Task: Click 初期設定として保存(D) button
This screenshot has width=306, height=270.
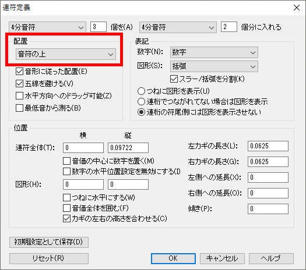Action: [x=49, y=242]
